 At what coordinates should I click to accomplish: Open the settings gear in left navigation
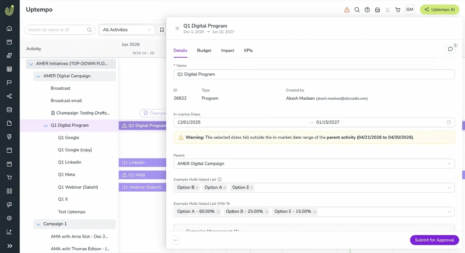[x=9, y=218]
